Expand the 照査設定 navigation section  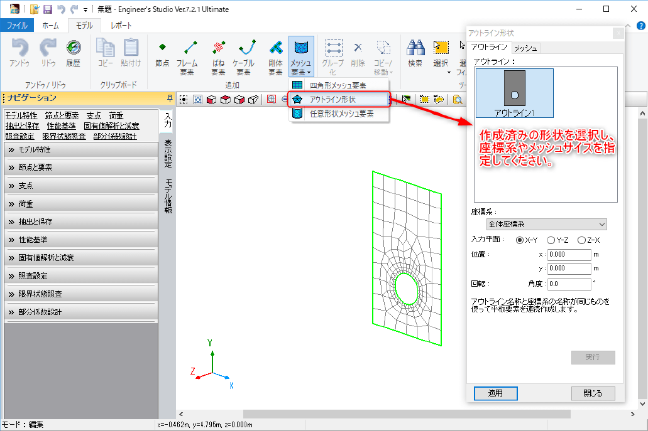(x=81, y=276)
